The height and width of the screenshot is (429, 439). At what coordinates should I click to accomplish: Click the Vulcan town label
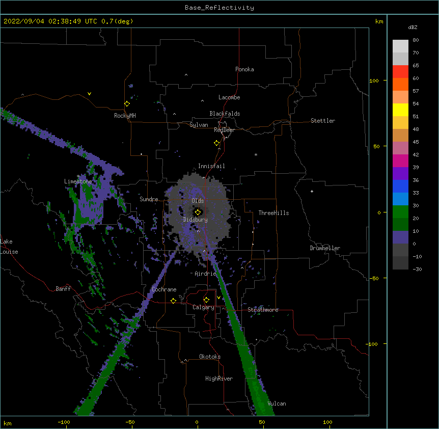click(x=277, y=404)
